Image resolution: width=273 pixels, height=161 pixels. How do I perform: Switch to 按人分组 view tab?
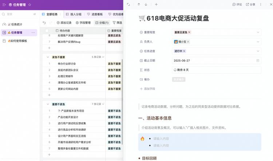(x=74, y=14)
